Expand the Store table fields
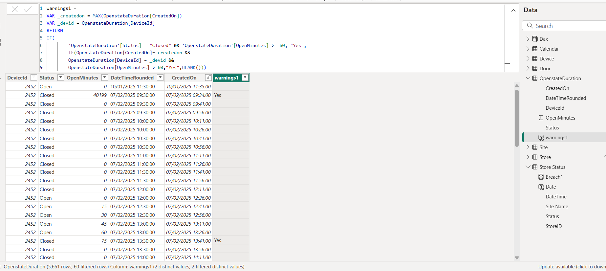 pyautogui.click(x=528, y=157)
